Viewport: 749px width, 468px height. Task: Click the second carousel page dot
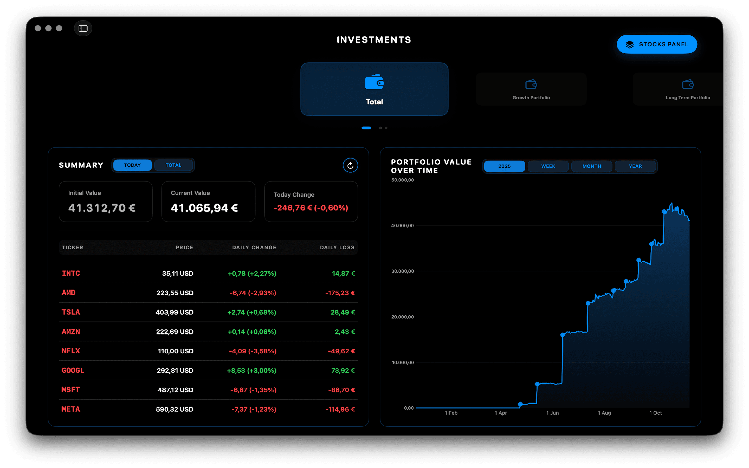pos(380,128)
